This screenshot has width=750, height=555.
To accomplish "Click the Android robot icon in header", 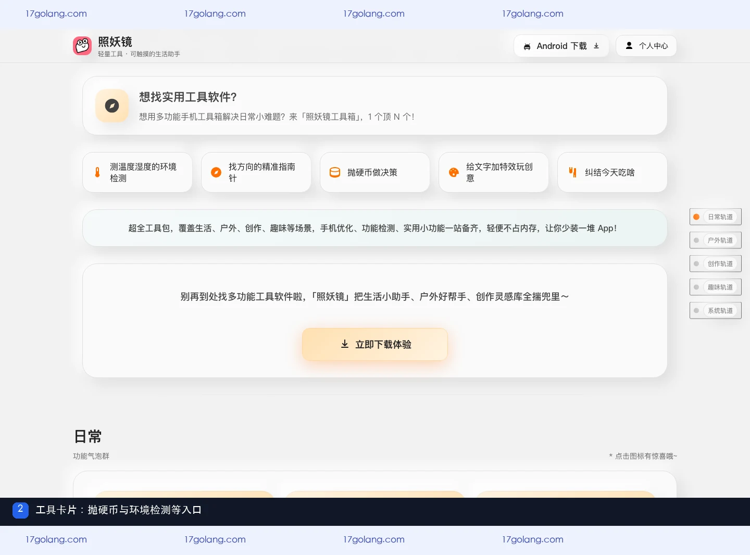I will 527,46.
